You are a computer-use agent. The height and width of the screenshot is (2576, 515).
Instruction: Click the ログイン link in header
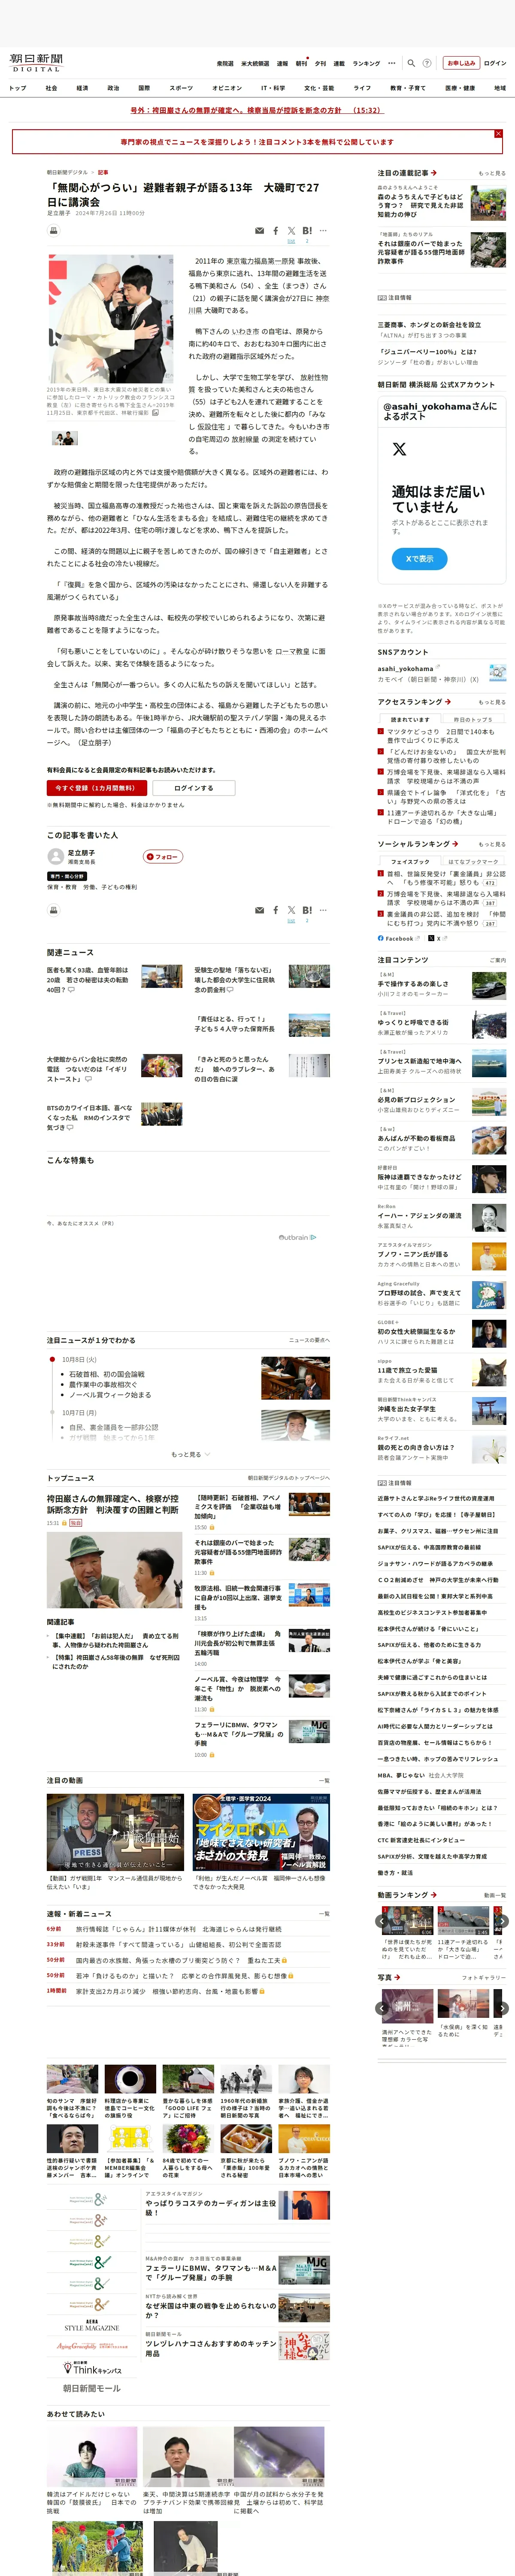495,63
